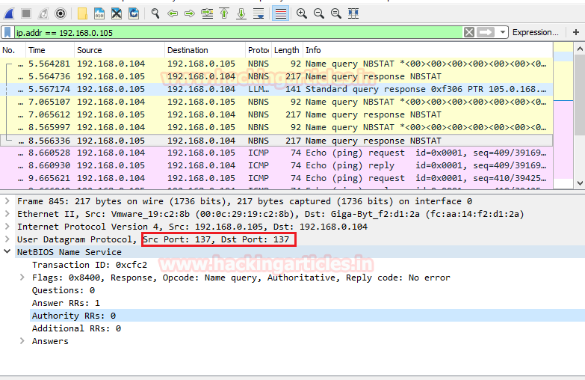The image size is (585, 380).
Task: Find a packet using the magnifier icon
Action: point(155,13)
